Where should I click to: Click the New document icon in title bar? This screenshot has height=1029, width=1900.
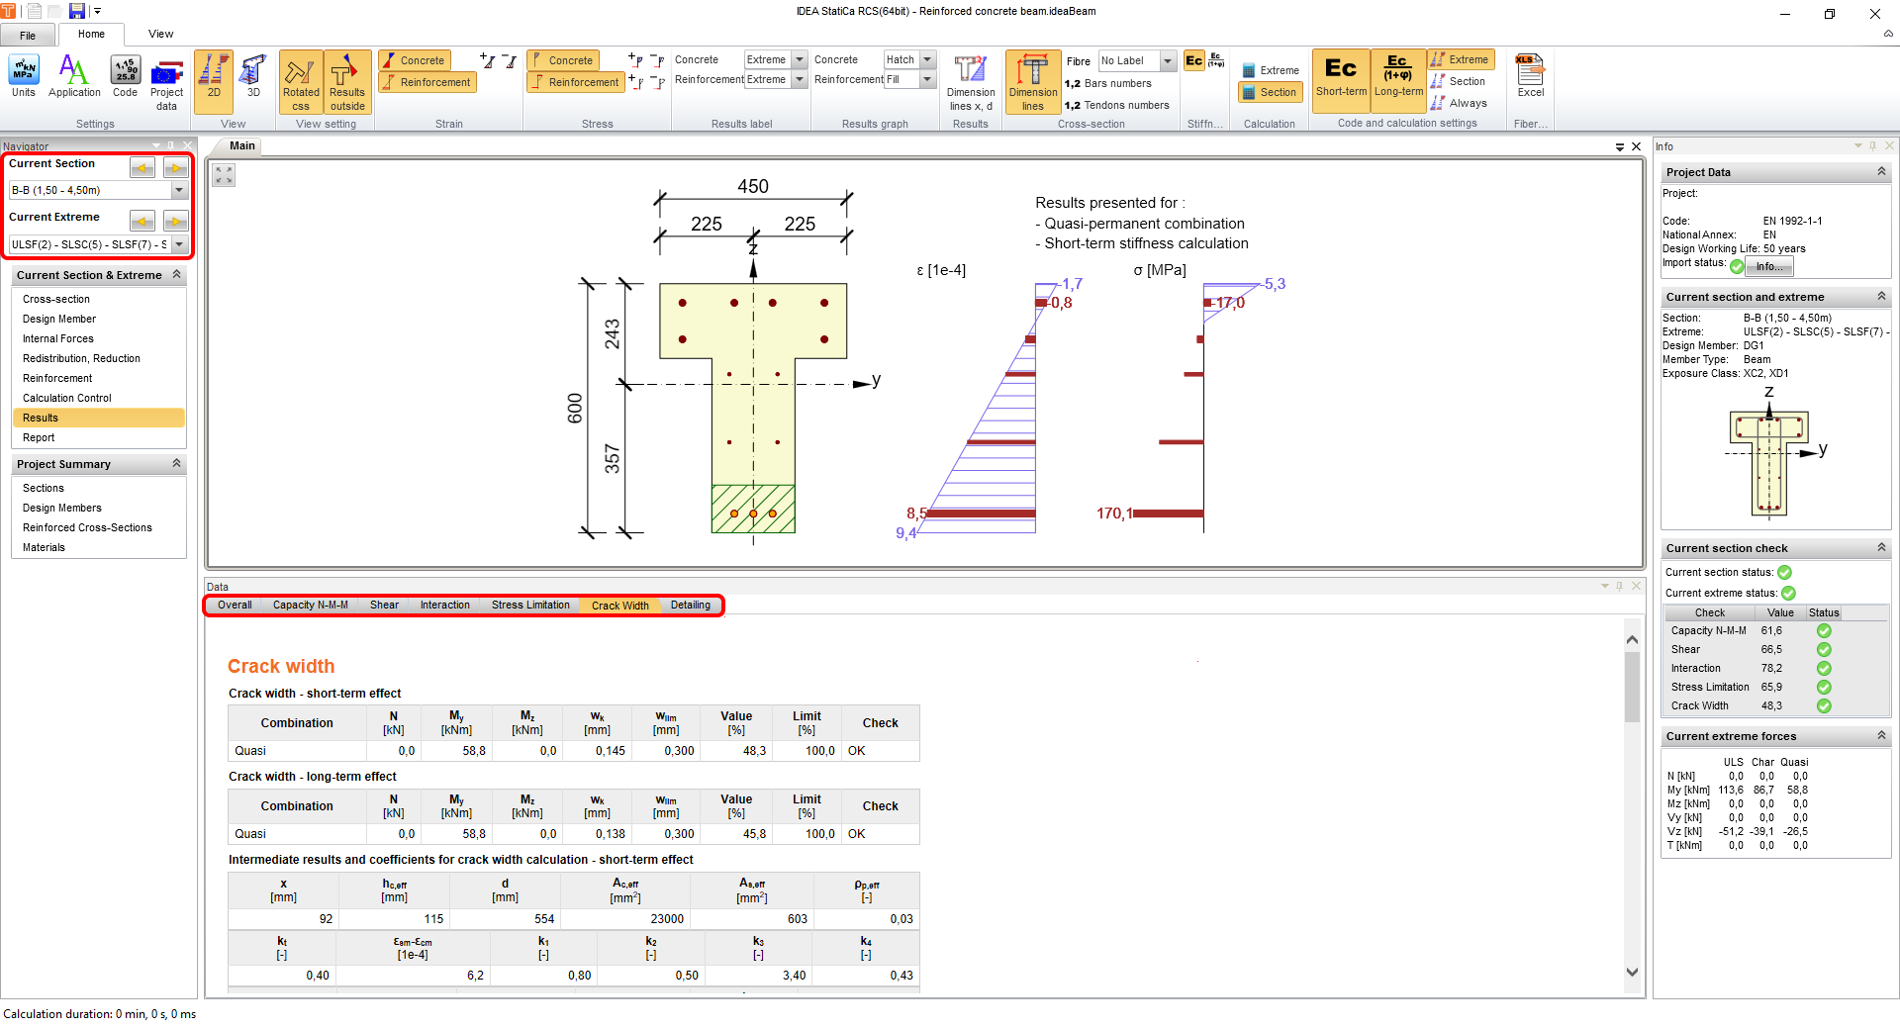tap(34, 11)
